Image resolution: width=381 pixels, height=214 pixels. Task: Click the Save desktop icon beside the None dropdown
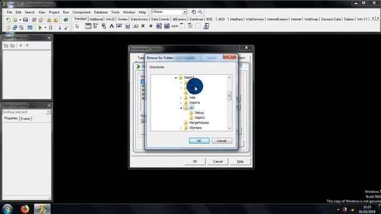pyautogui.click(x=193, y=12)
